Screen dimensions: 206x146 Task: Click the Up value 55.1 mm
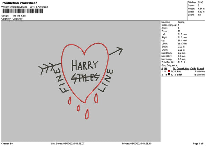[x=182, y=40]
